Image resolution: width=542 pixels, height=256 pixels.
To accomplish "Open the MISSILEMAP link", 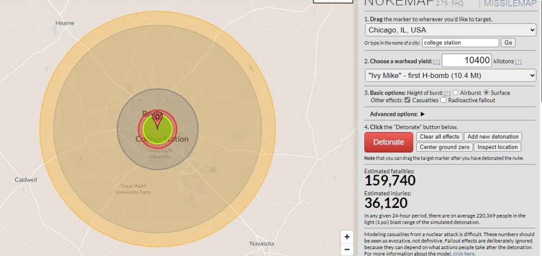I will pos(510,3).
